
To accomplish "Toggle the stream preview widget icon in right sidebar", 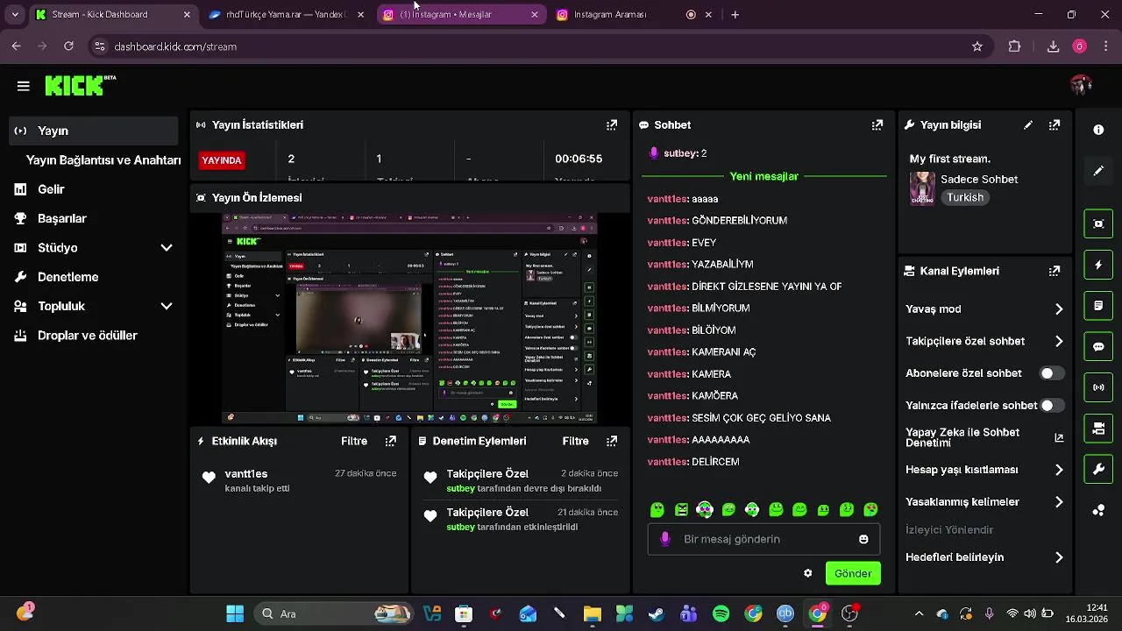I will tap(1098, 223).
